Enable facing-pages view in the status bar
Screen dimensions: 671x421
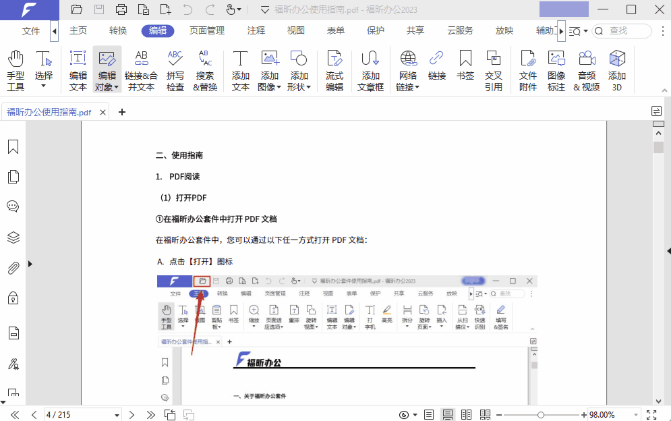click(466, 414)
